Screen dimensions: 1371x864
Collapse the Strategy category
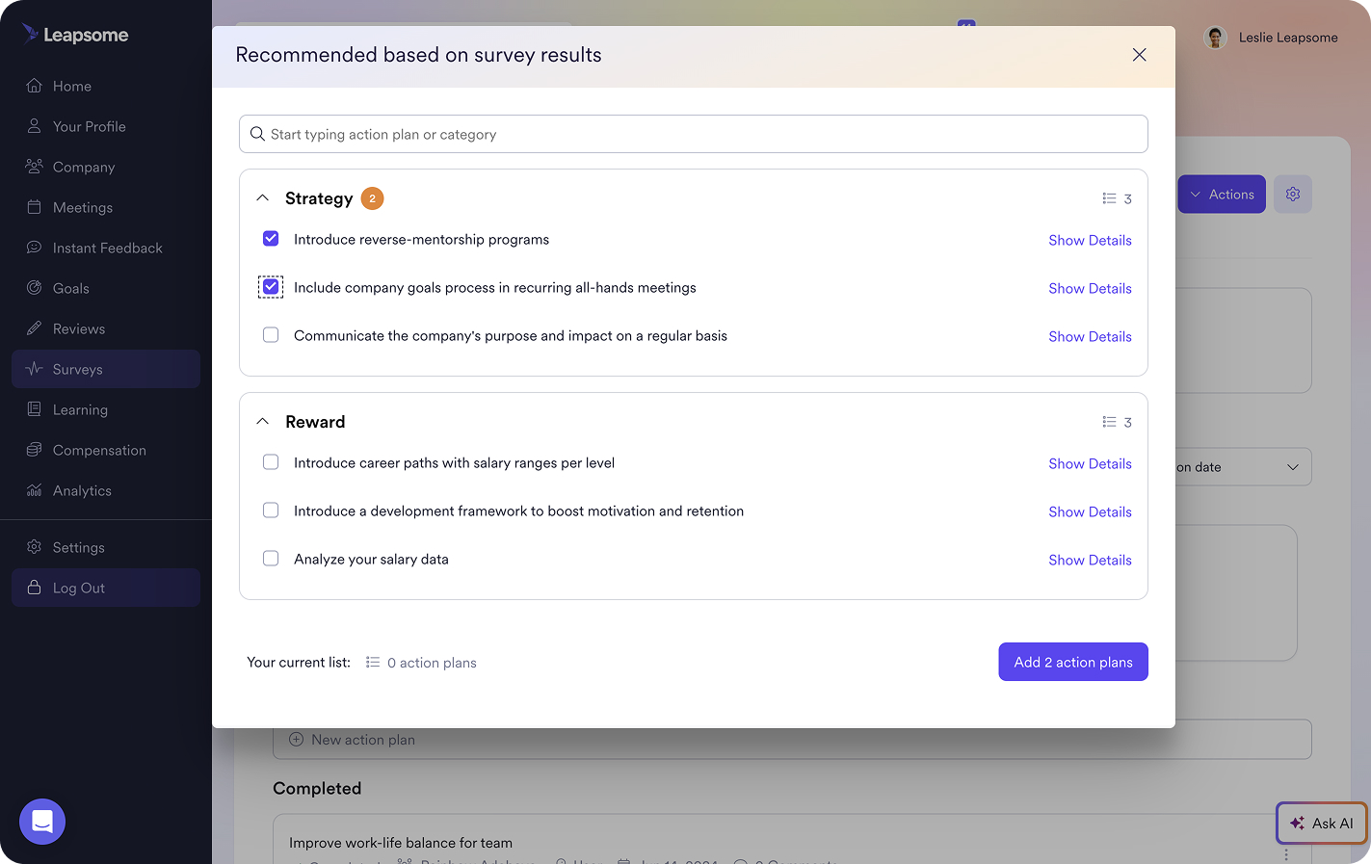pyautogui.click(x=262, y=196)
